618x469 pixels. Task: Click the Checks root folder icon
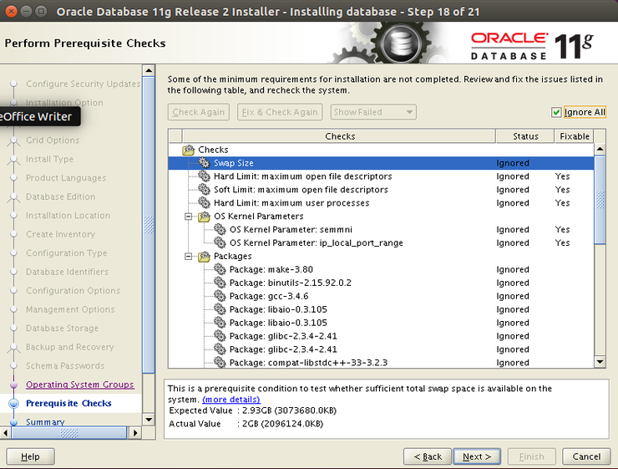click(189, 150)
